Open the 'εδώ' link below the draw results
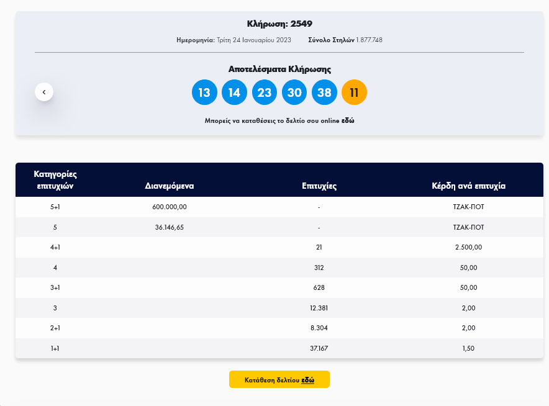The height and width of the screenshot is (406, 549). [348, 120]
